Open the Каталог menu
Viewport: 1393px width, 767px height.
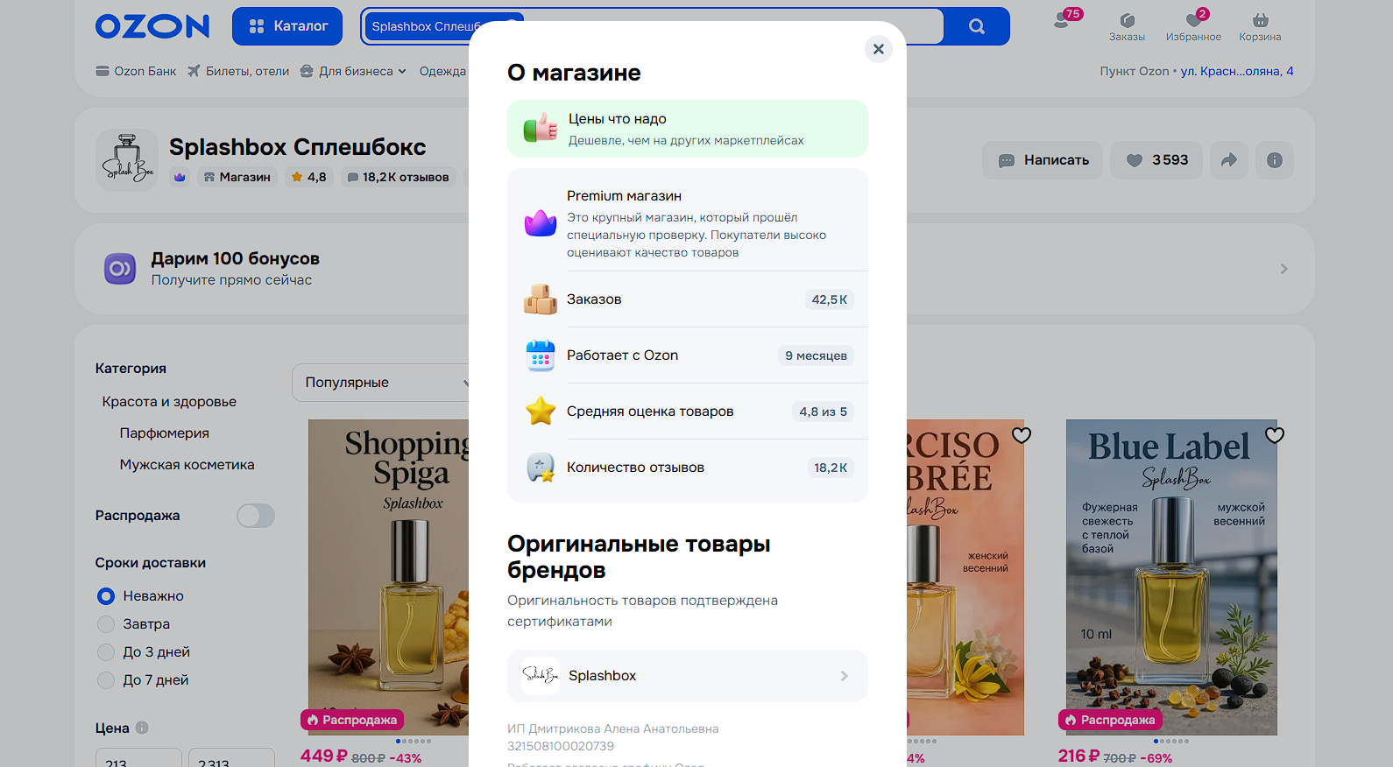pyautogui.click(x=287, y=26)
